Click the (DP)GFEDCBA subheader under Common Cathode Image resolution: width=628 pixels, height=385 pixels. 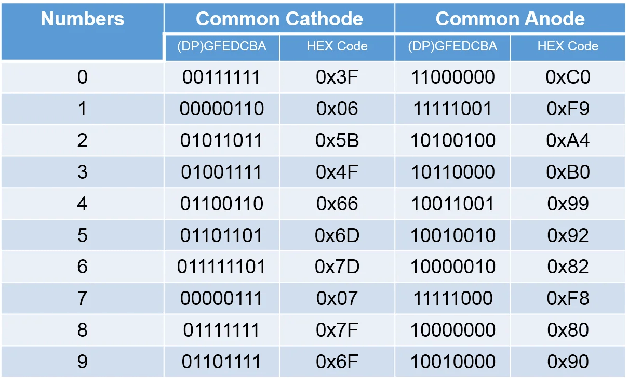click(222, 46)
